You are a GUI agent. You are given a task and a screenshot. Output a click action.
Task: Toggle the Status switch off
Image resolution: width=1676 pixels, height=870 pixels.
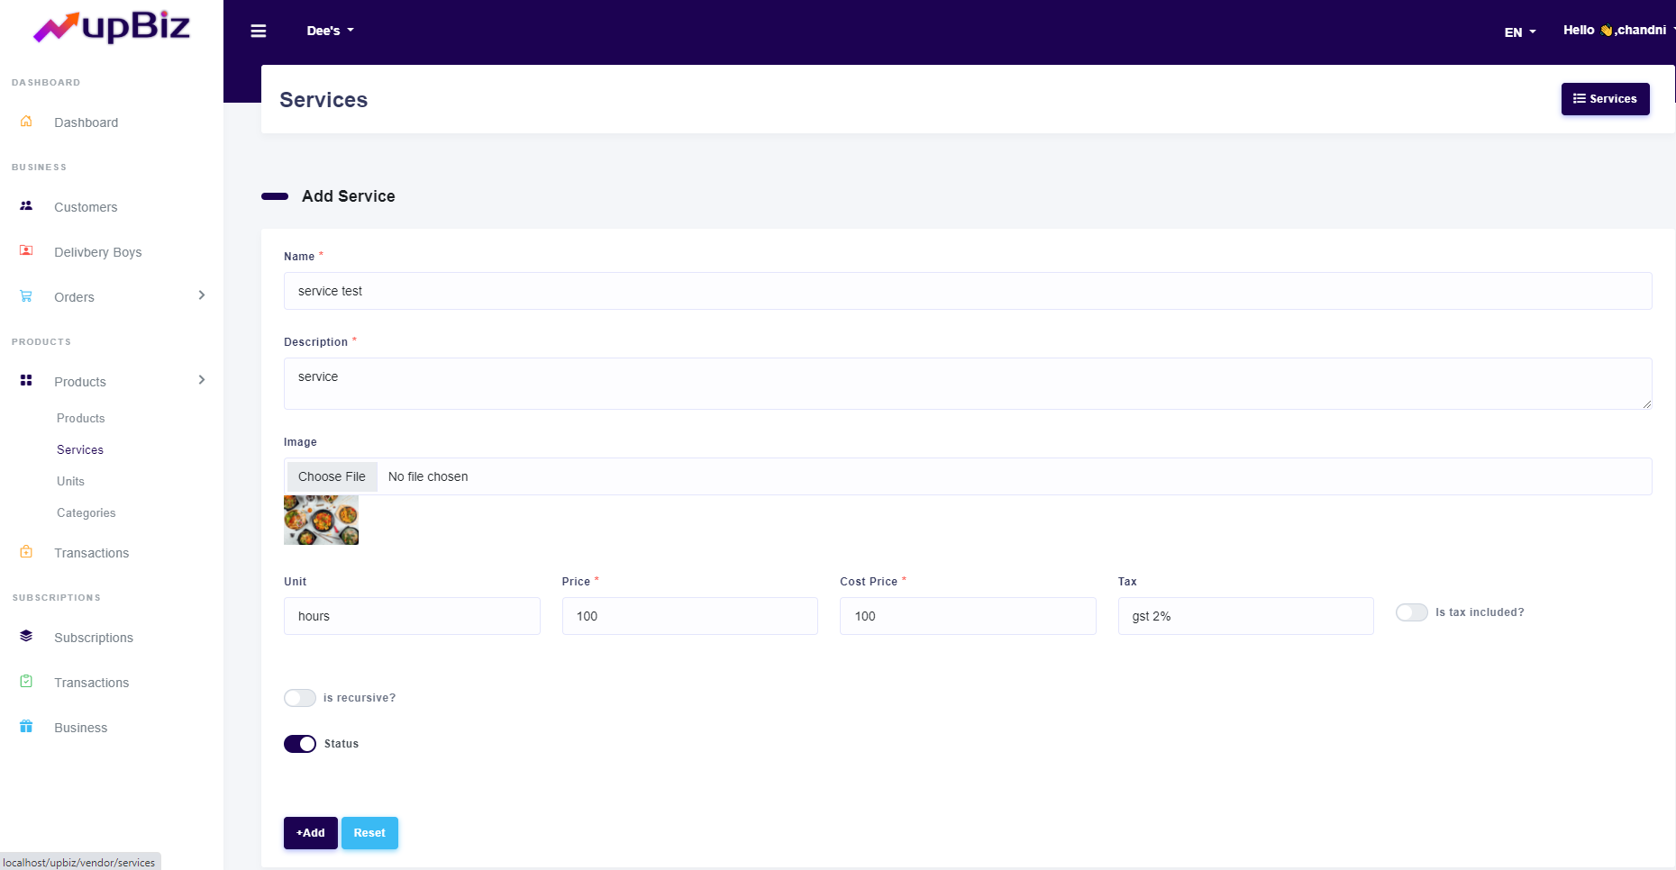[x=300, y=744]
